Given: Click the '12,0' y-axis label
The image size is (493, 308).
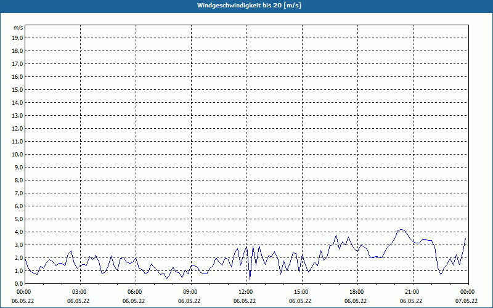Looking at the screenshot, I should click(18, 128).
